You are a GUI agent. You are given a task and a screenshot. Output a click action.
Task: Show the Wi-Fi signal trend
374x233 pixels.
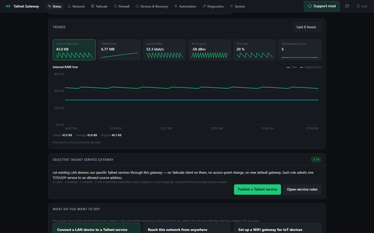tap(210, 50)
